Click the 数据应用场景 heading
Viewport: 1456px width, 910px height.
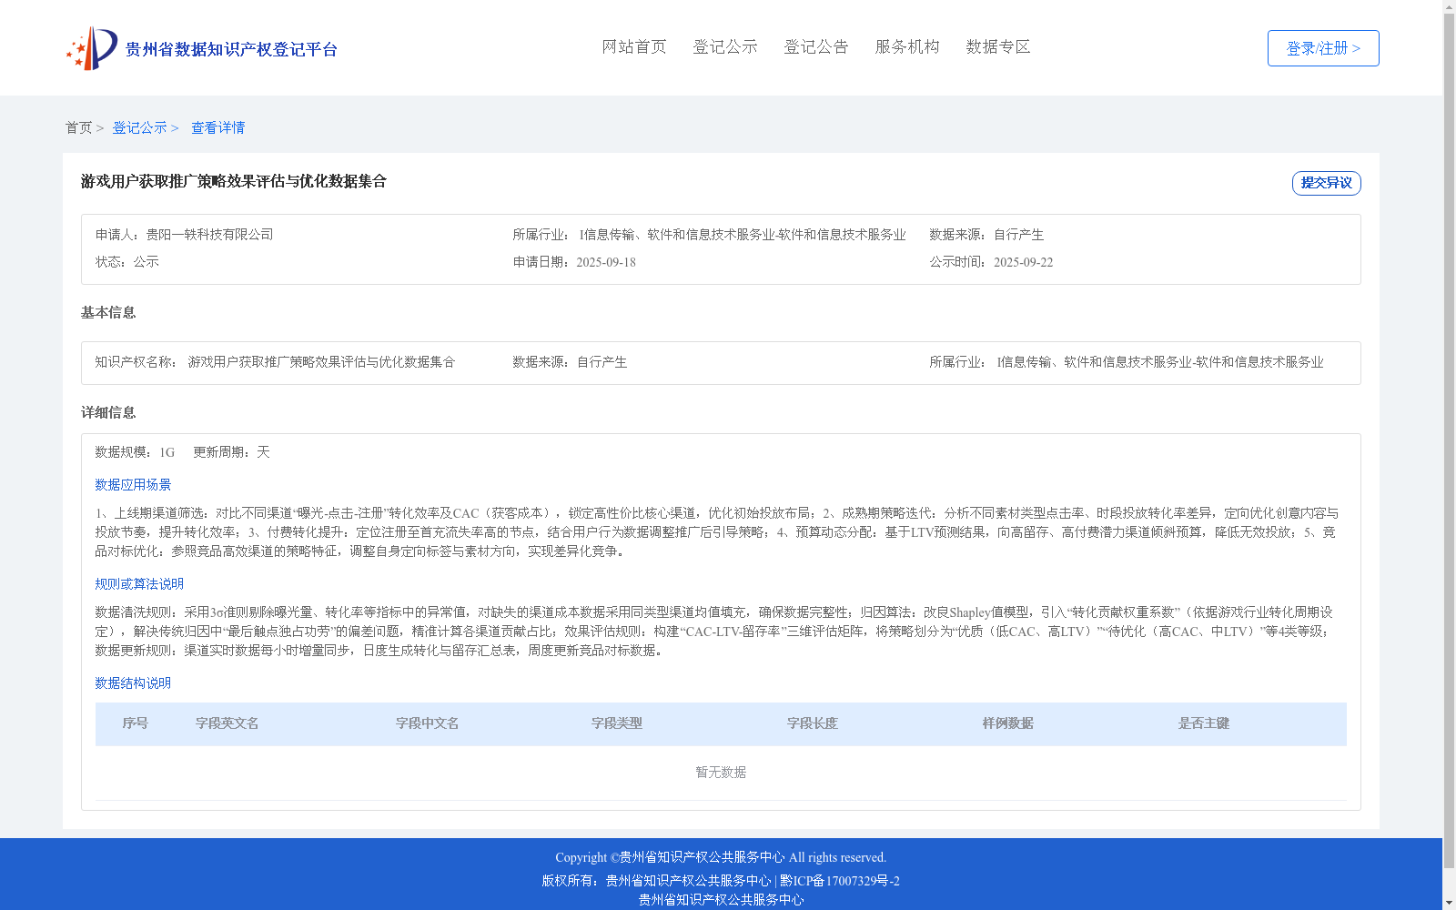(133, 485)
